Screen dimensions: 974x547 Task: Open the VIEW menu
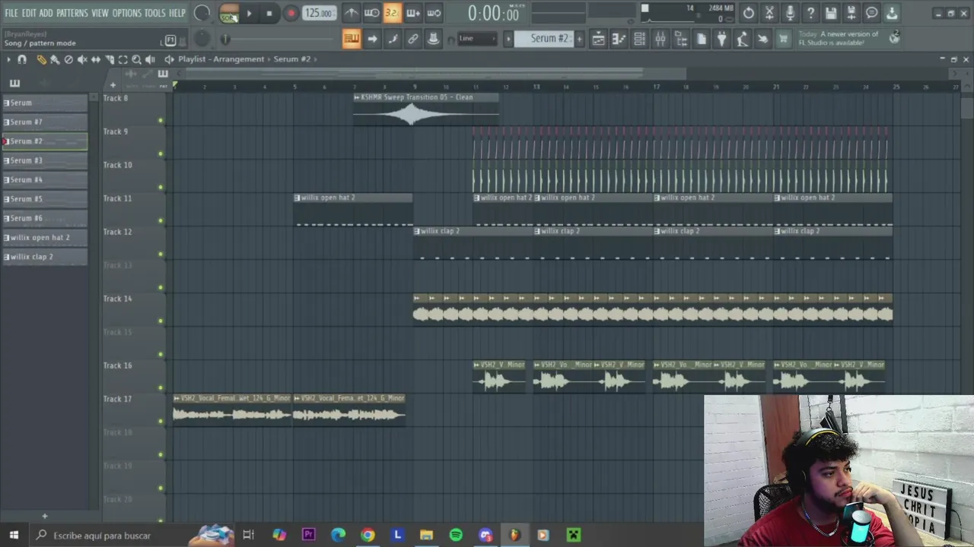100,13
